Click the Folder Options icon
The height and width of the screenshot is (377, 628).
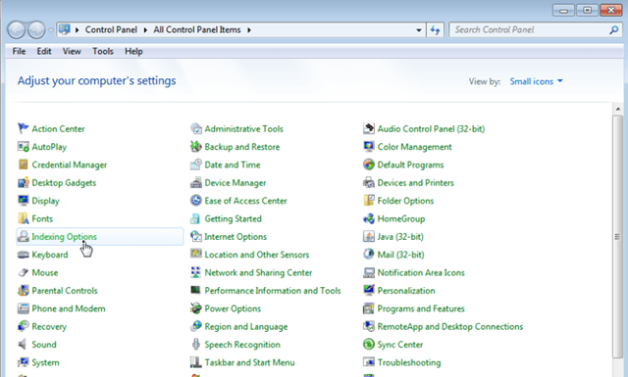[x=369, y=201]
